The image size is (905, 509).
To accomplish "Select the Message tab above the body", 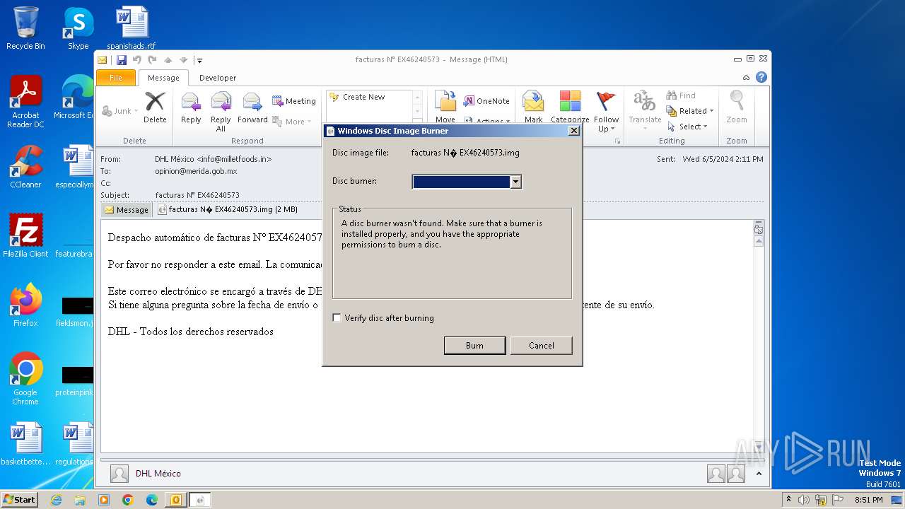I will 127,209.
